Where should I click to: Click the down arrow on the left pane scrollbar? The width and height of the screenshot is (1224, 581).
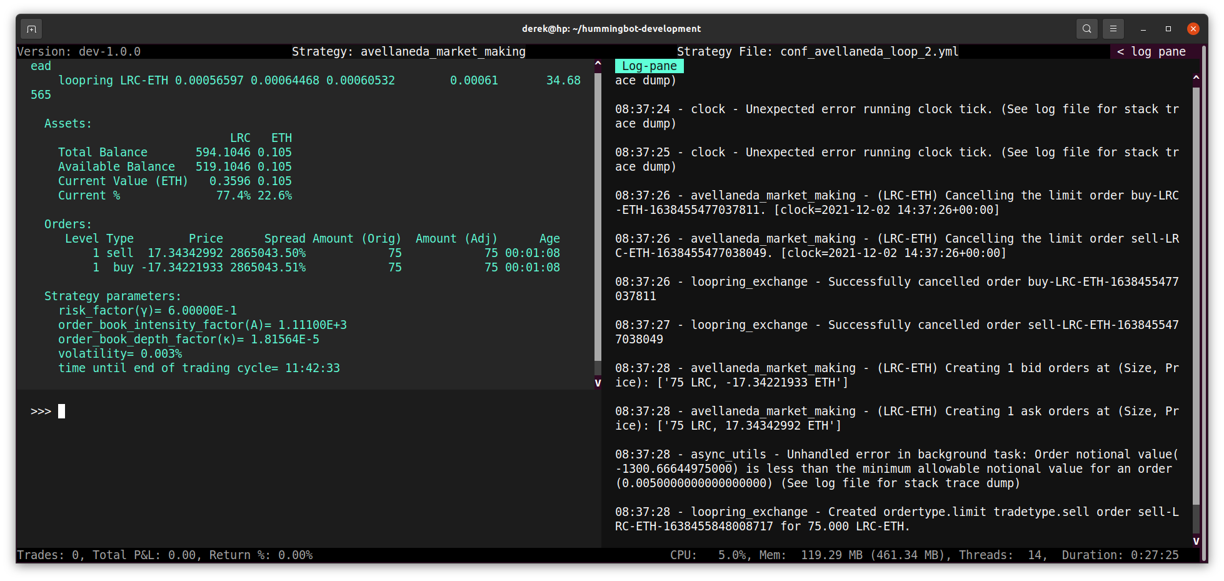(598, 383)
